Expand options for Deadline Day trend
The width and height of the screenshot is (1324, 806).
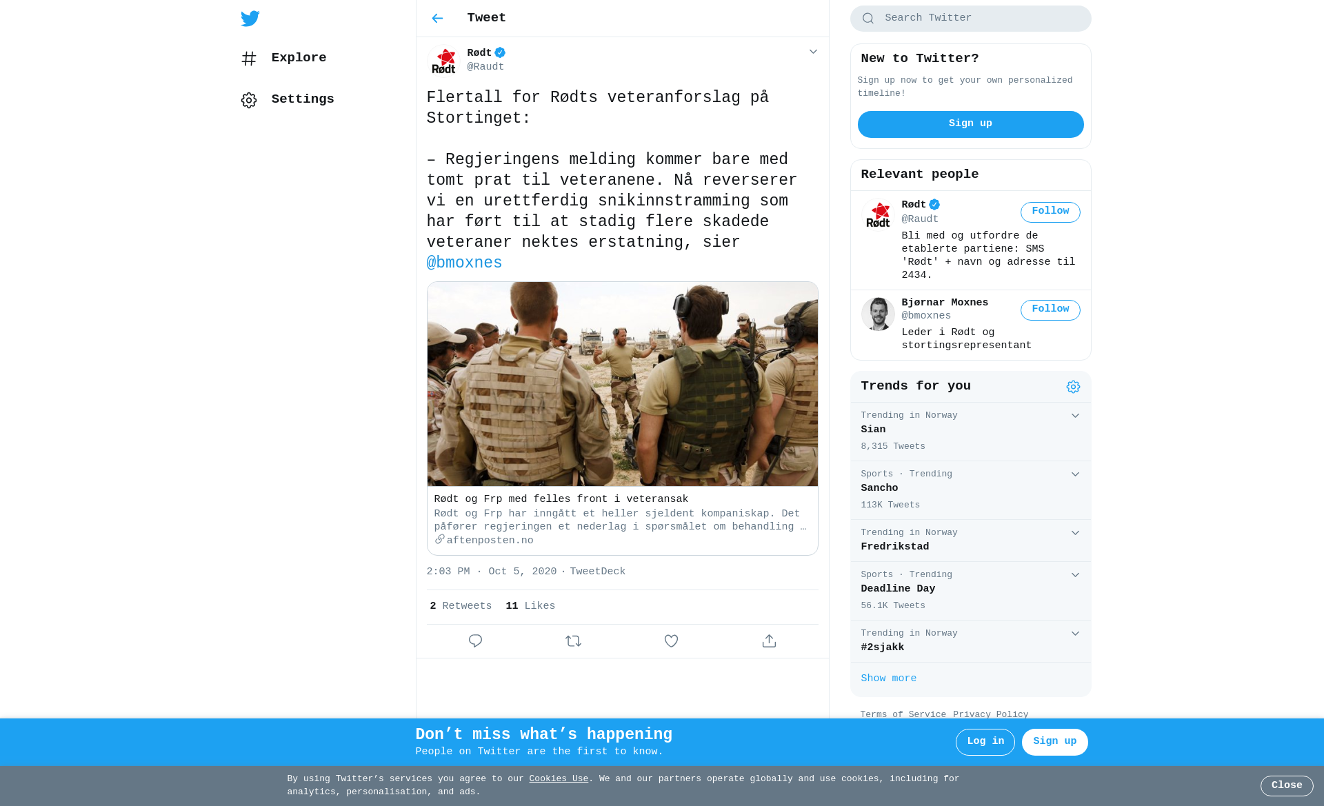tap(1075, 575)
